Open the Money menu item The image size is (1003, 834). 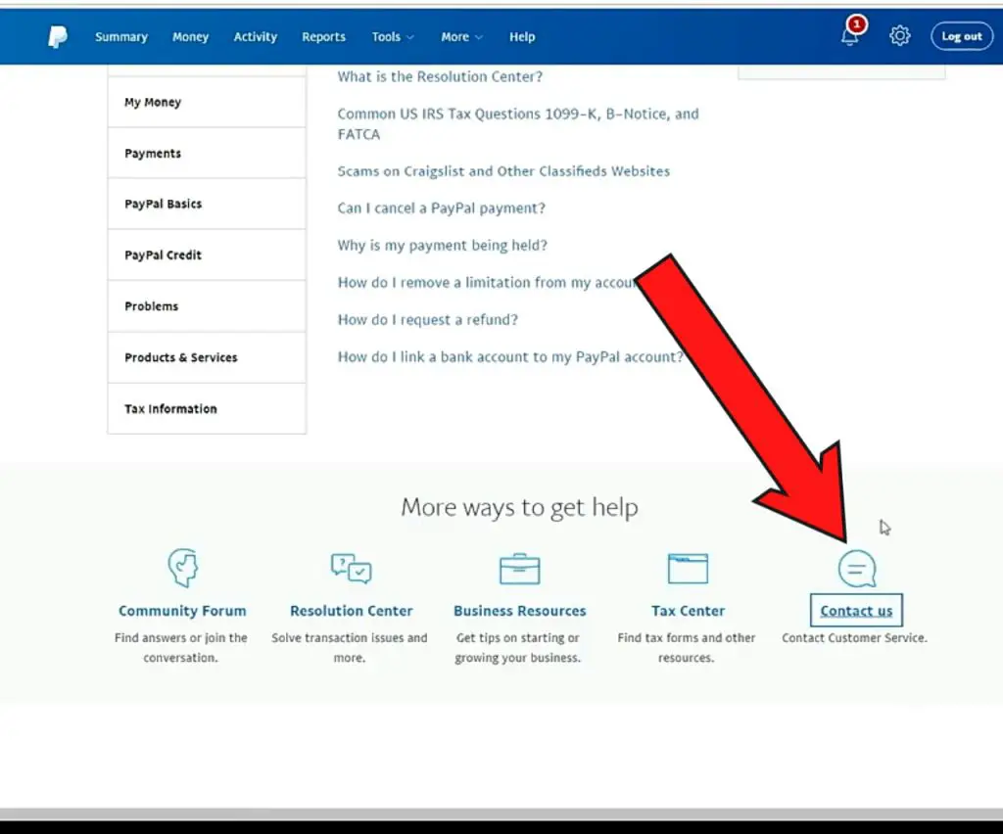[191, 37]
